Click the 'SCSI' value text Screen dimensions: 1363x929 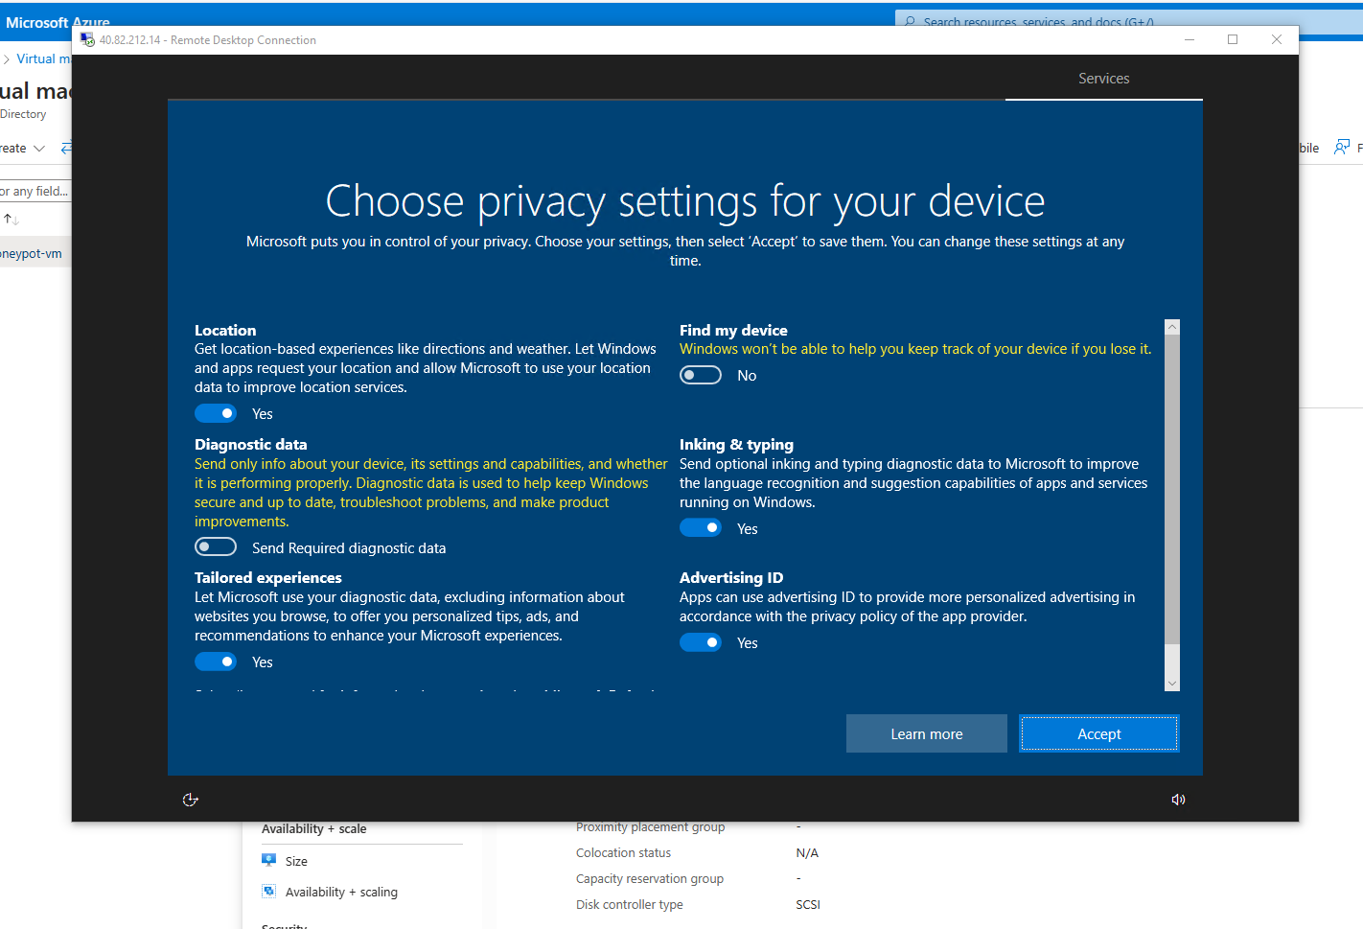[x=808, y=904]
